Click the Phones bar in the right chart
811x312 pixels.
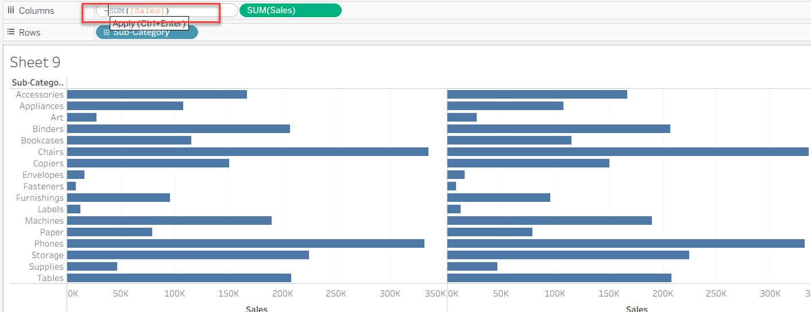[x=626, y=244]
